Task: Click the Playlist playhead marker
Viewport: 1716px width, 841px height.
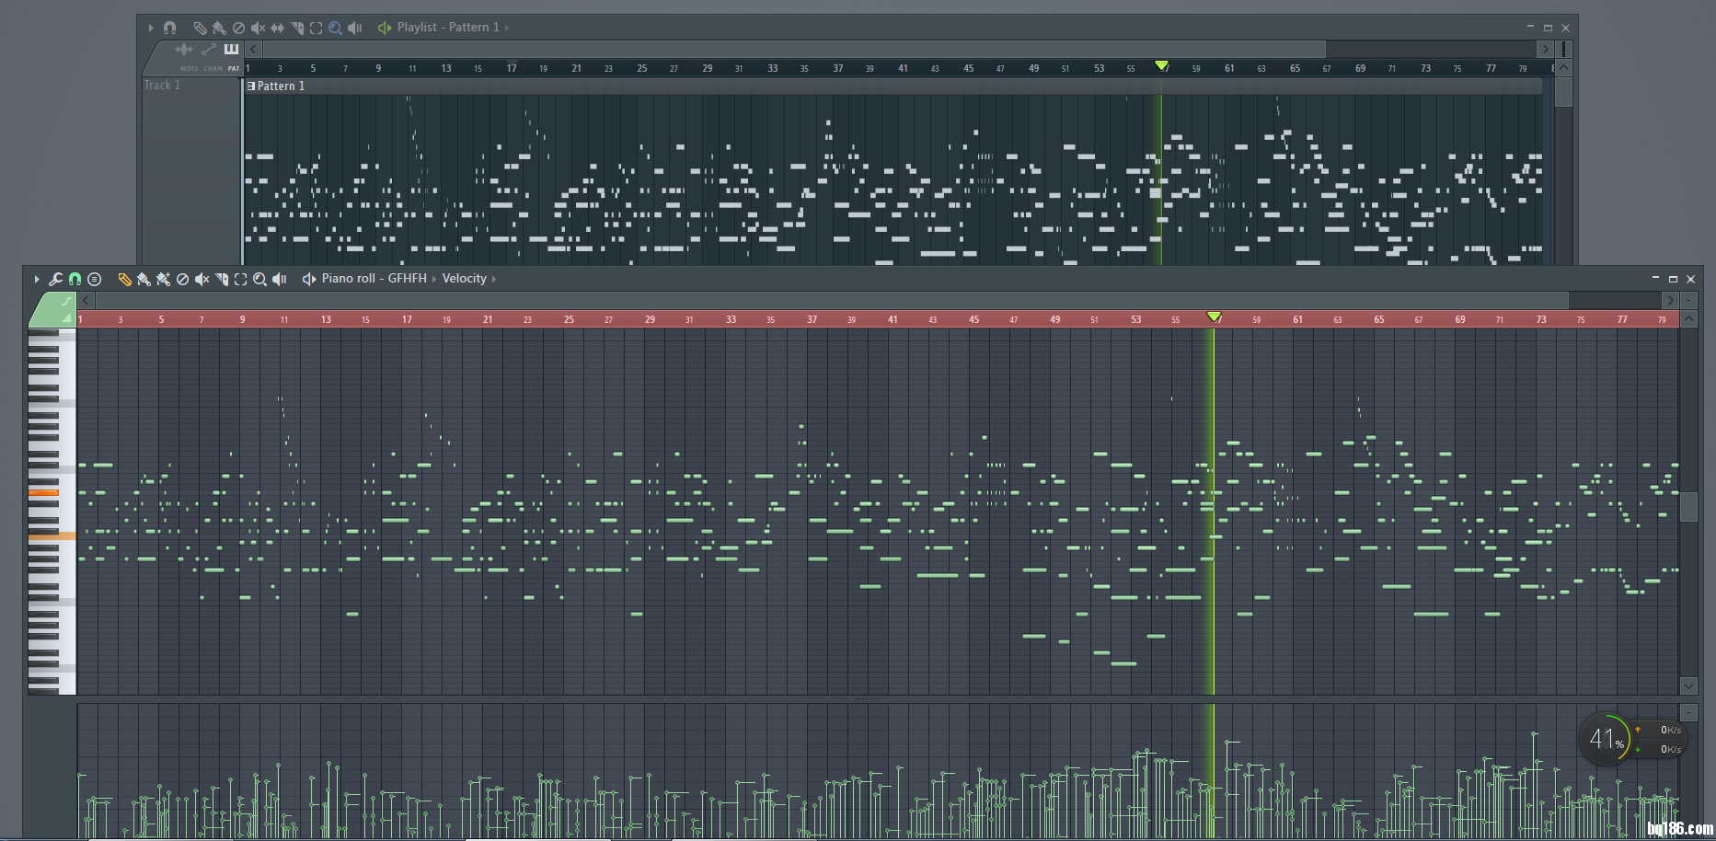Action: pyautogui.click(x=1161, y=66)
